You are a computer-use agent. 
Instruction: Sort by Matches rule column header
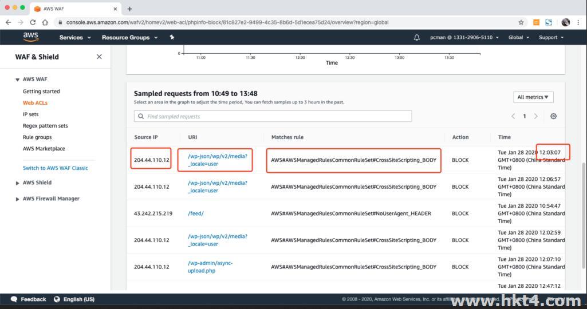tap(287, 137)
